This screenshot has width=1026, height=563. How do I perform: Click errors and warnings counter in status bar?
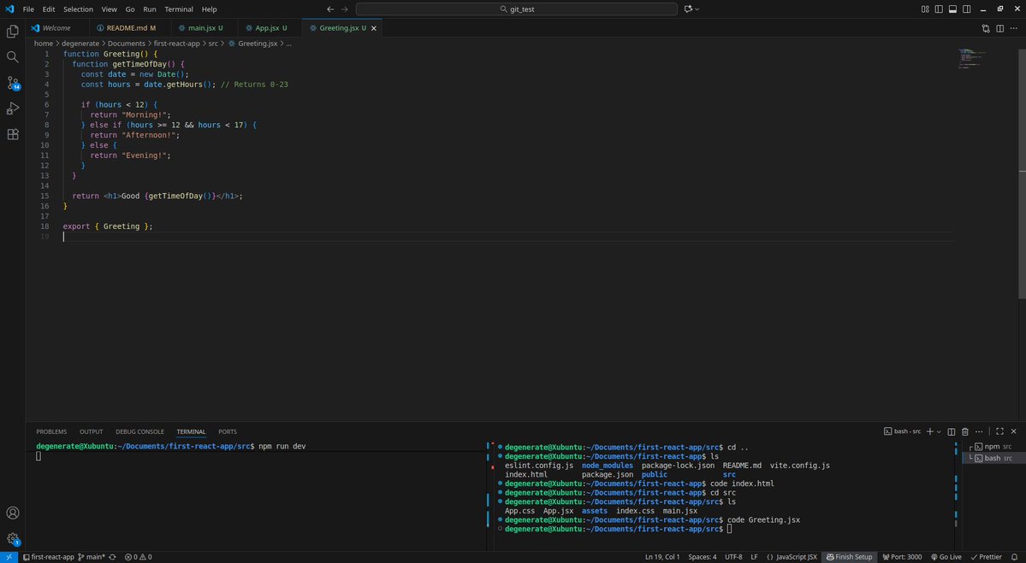pyautogui.click(x=138, y=557)
